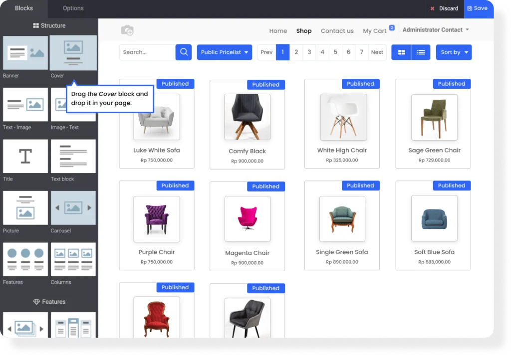This screenshot has width=511, height=355.
Task: Go to page 2
Action: 296,52
